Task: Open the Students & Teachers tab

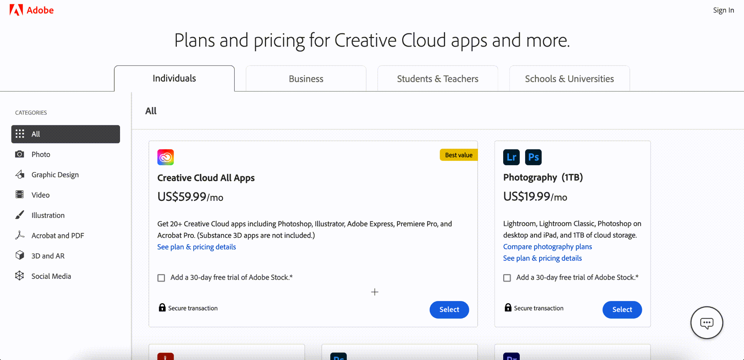Action: coord(437,79)
